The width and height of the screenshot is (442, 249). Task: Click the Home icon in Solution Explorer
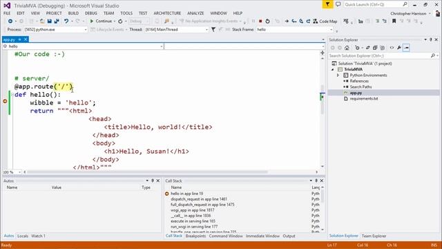click(x=347, y=48)
